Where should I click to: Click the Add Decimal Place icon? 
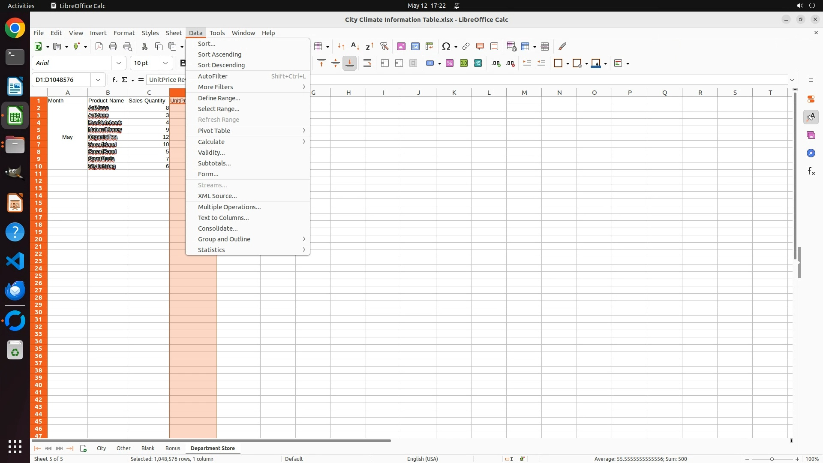pyautogui.click(x=496, y=63)
